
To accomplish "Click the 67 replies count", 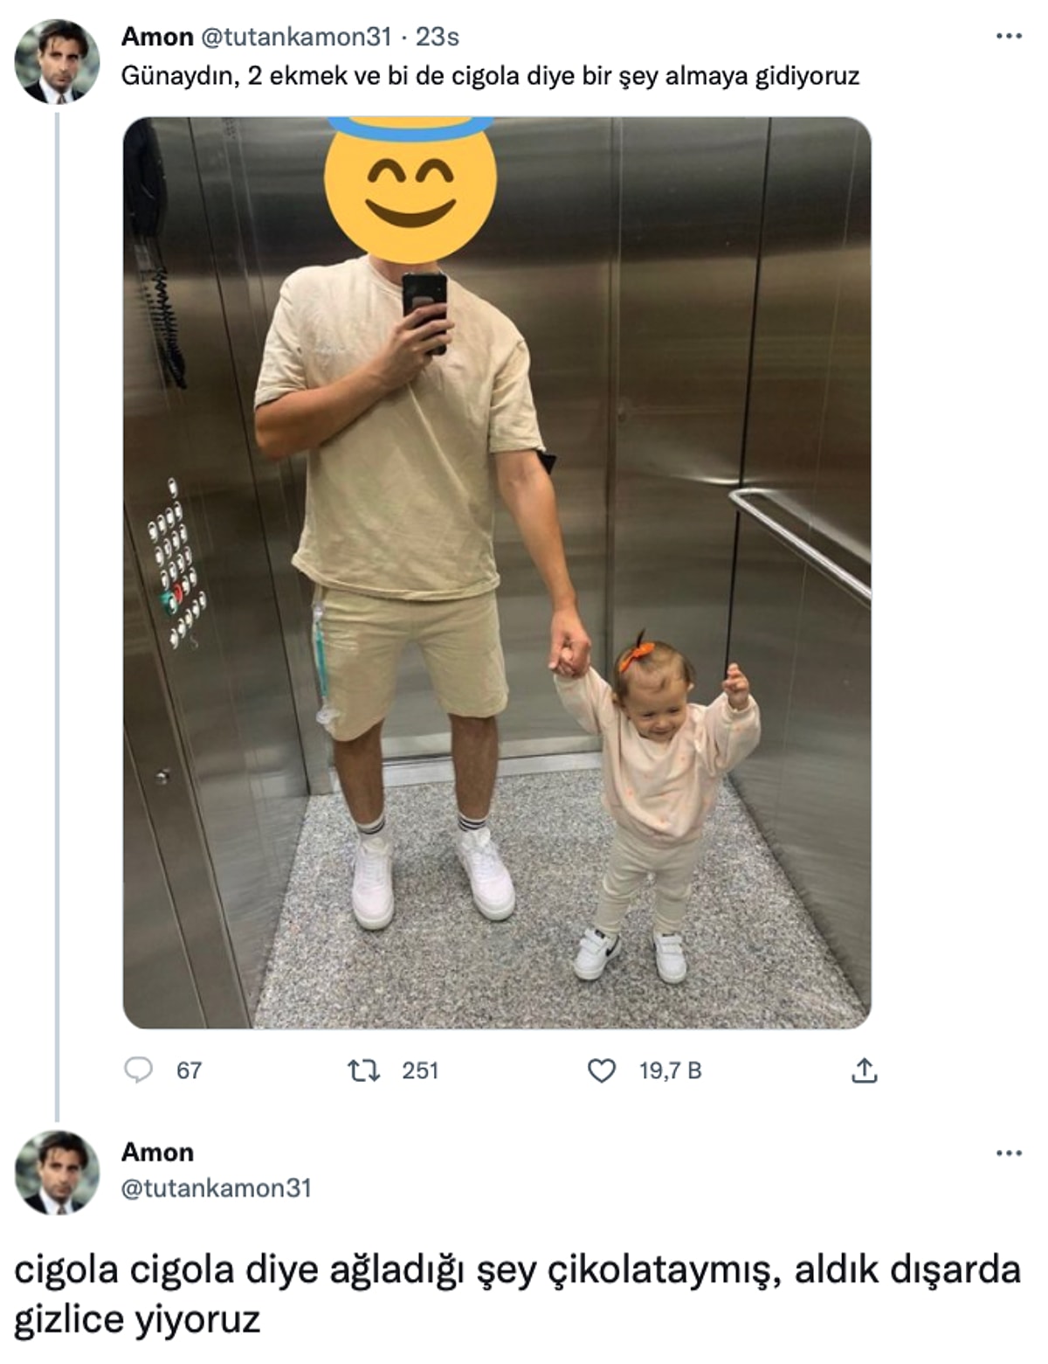I will [x=189, y=1070].
